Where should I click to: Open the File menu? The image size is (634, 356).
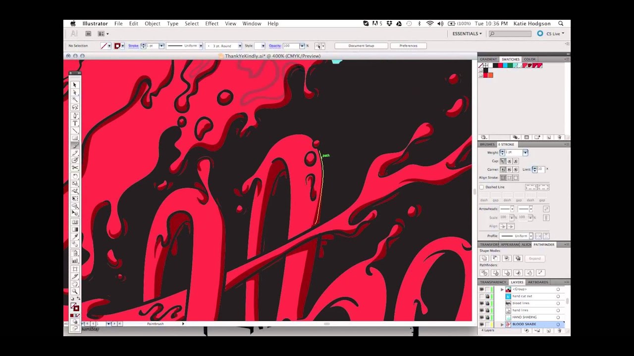[x=118, y=23]
